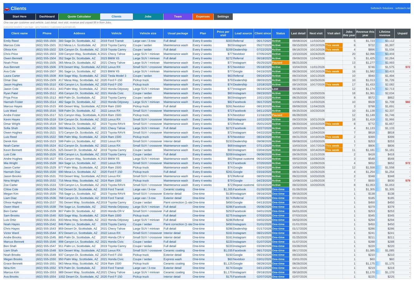Click the Revenue this year header
The width and height of the screenshot is (414, 282).
click(x=365, y=33)
